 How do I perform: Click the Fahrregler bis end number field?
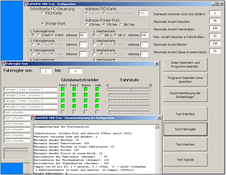point(75,71)
